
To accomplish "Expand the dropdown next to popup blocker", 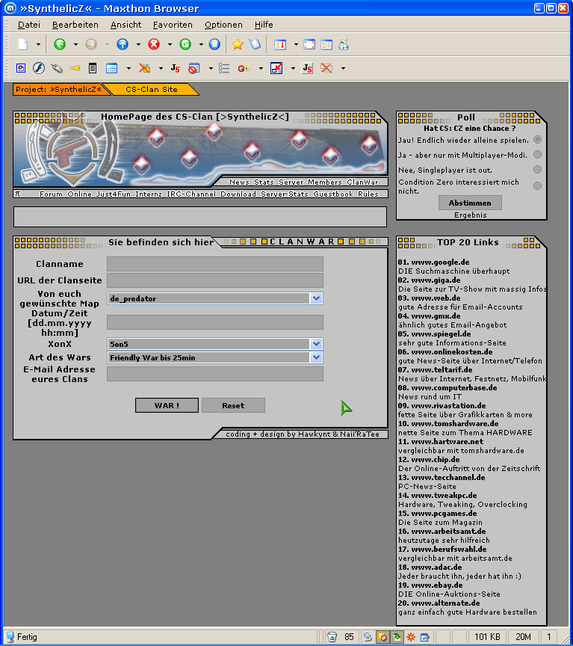I will pos(211,68).
